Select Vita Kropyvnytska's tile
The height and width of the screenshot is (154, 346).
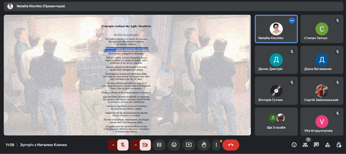click(322, 122)
